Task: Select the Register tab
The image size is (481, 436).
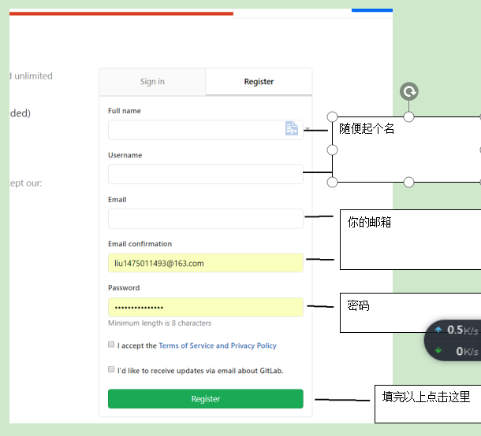Action: click(x=259, y=81)
